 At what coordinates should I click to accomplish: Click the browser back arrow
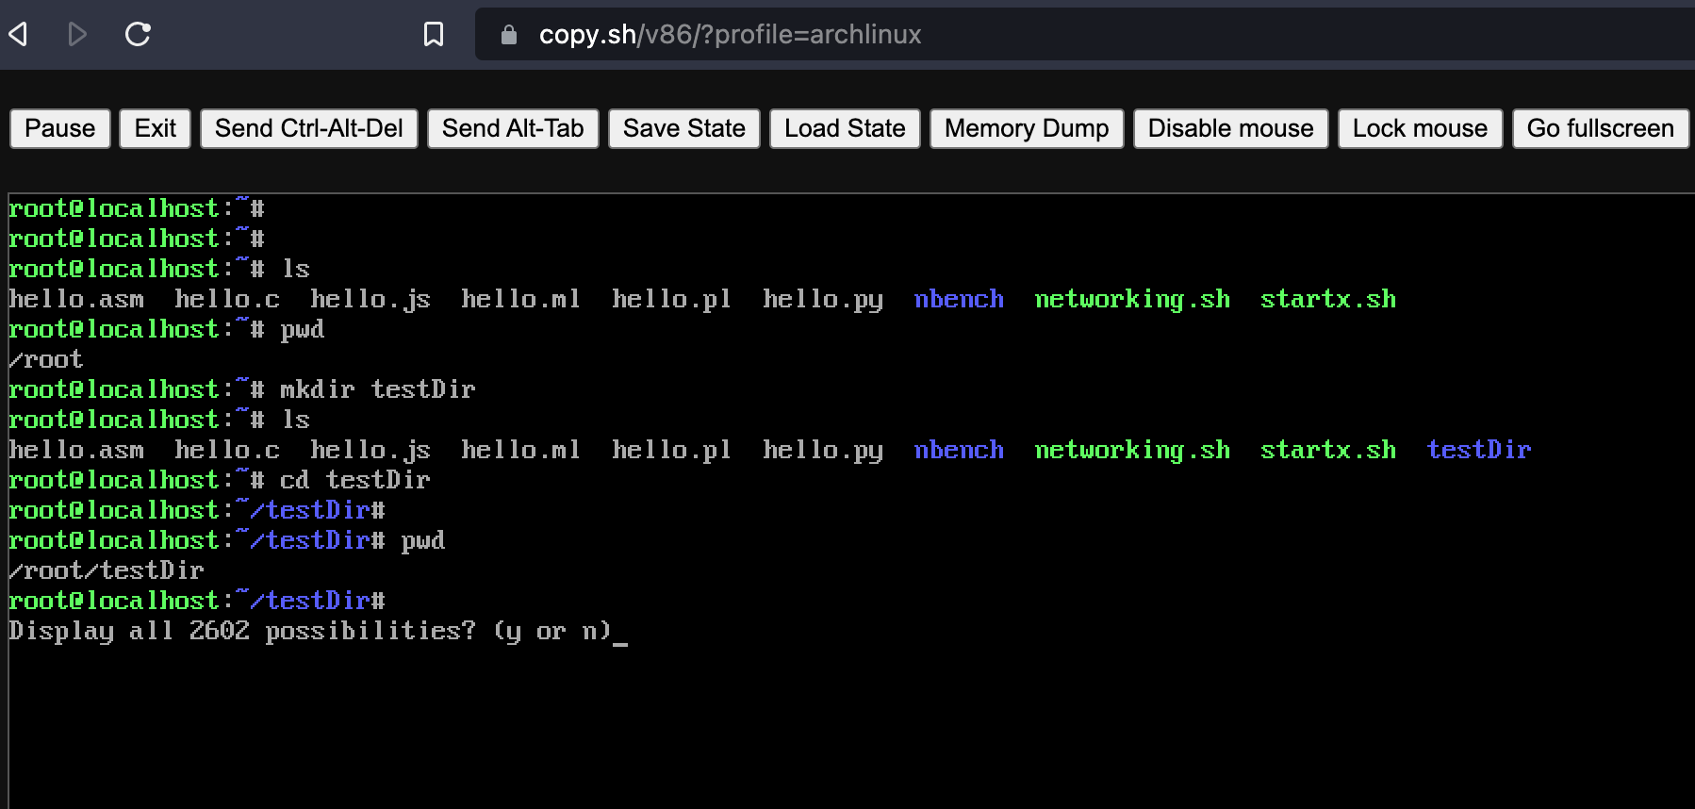coord(18,35)
